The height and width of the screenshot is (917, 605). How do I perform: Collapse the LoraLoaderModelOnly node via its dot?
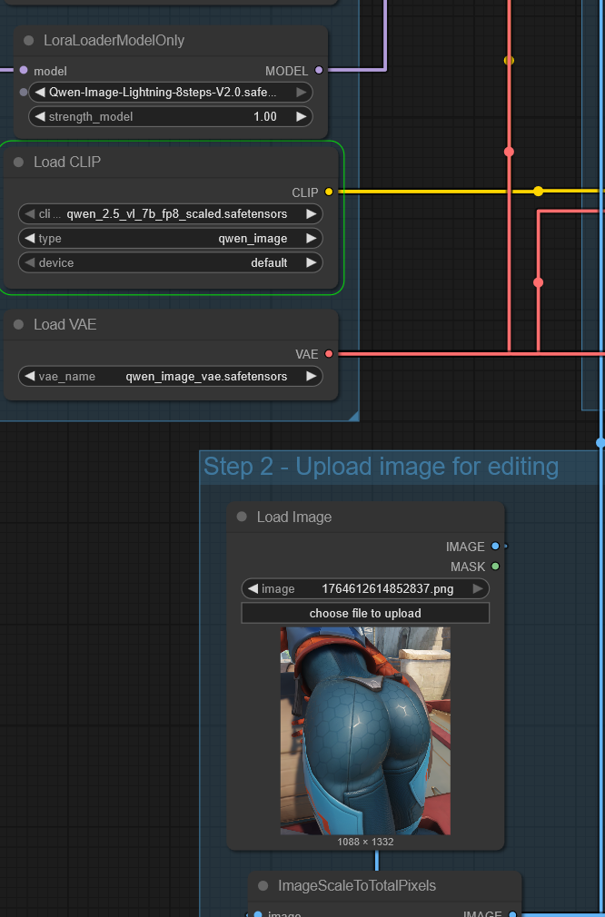(x=28, y=40)
